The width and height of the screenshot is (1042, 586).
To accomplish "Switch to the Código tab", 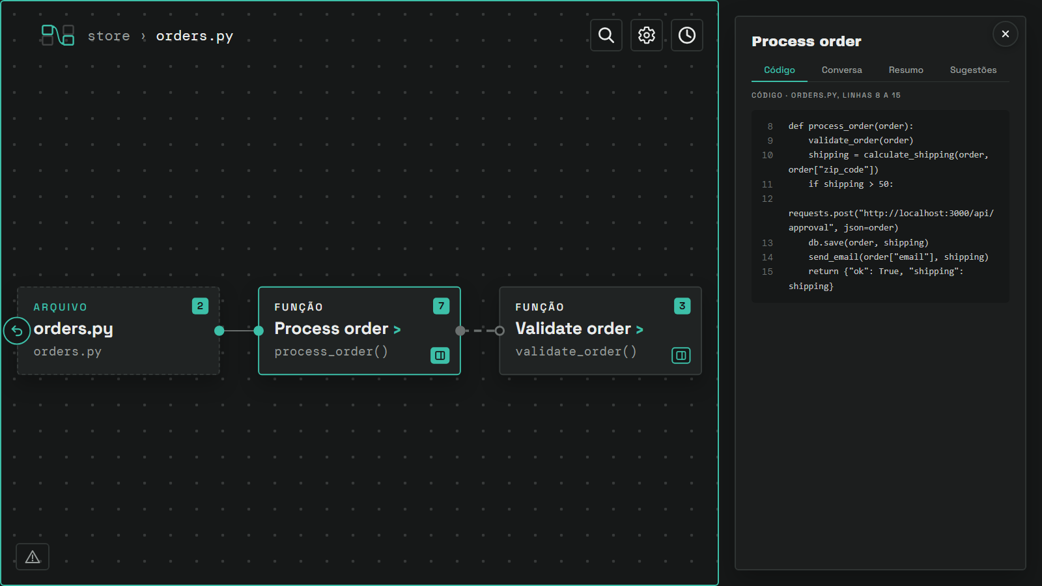I will click(780, 70).
